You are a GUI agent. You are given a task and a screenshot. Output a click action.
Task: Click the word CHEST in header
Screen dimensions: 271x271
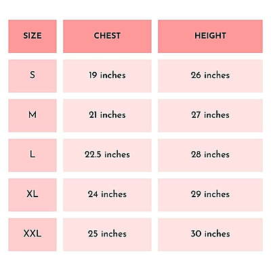(x=107, y=36)
